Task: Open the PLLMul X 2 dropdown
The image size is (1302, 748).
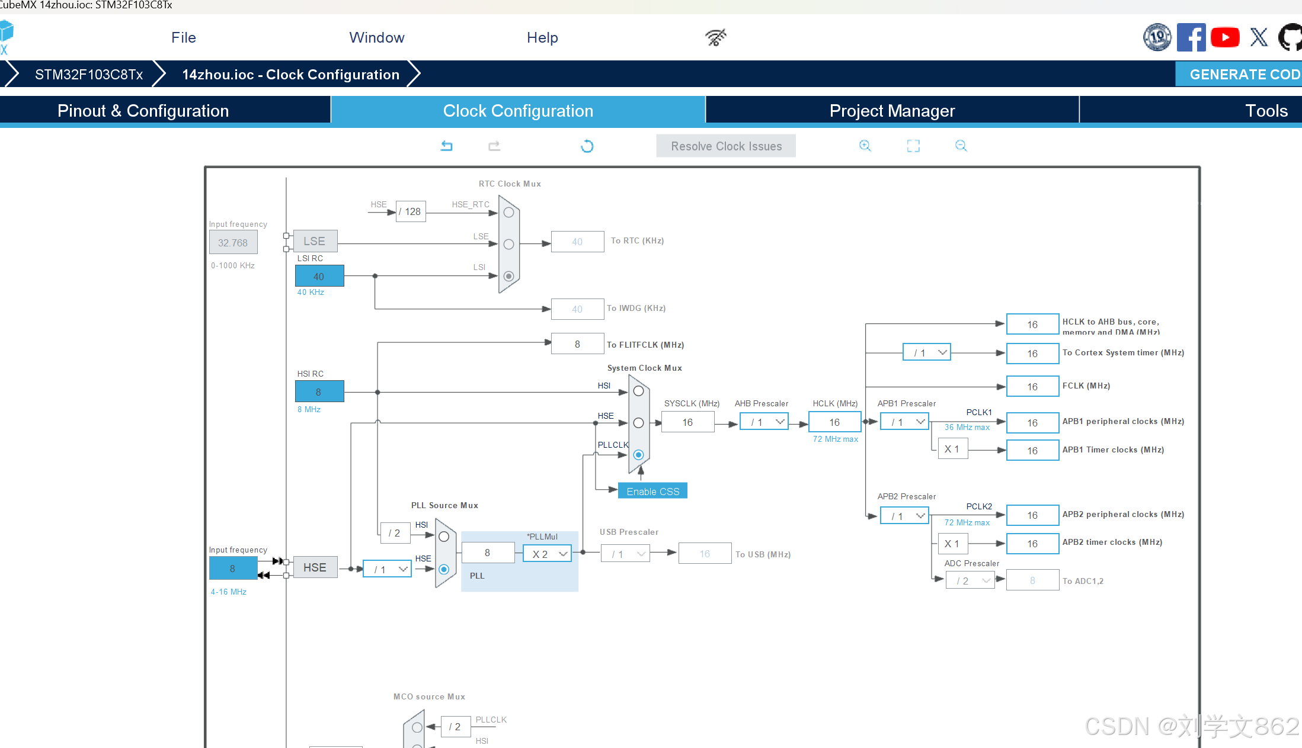Action: click(547, 554)
